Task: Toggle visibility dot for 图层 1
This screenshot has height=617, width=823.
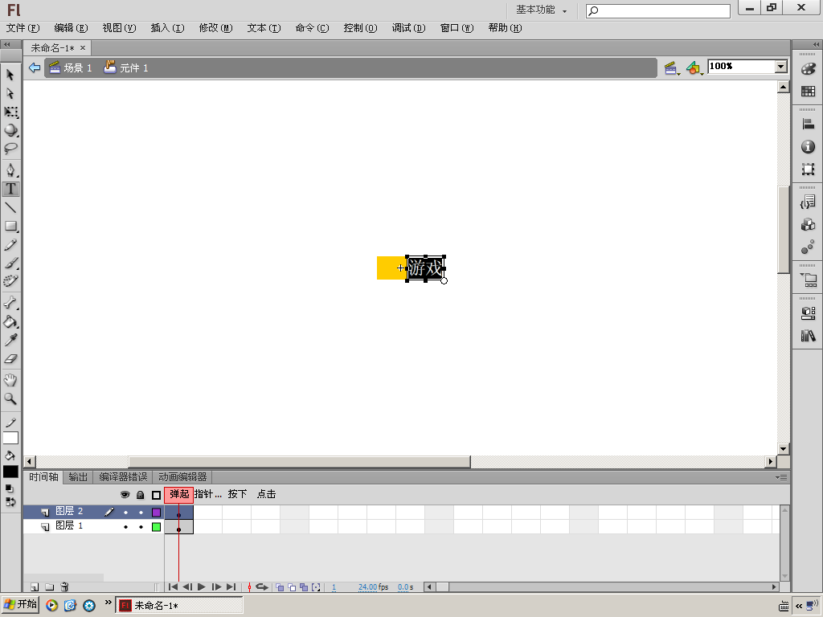Action: click(x=125, y=527)
